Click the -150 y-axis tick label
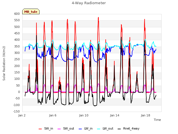This screenshot has height=134, width=178. click(16, 111)
